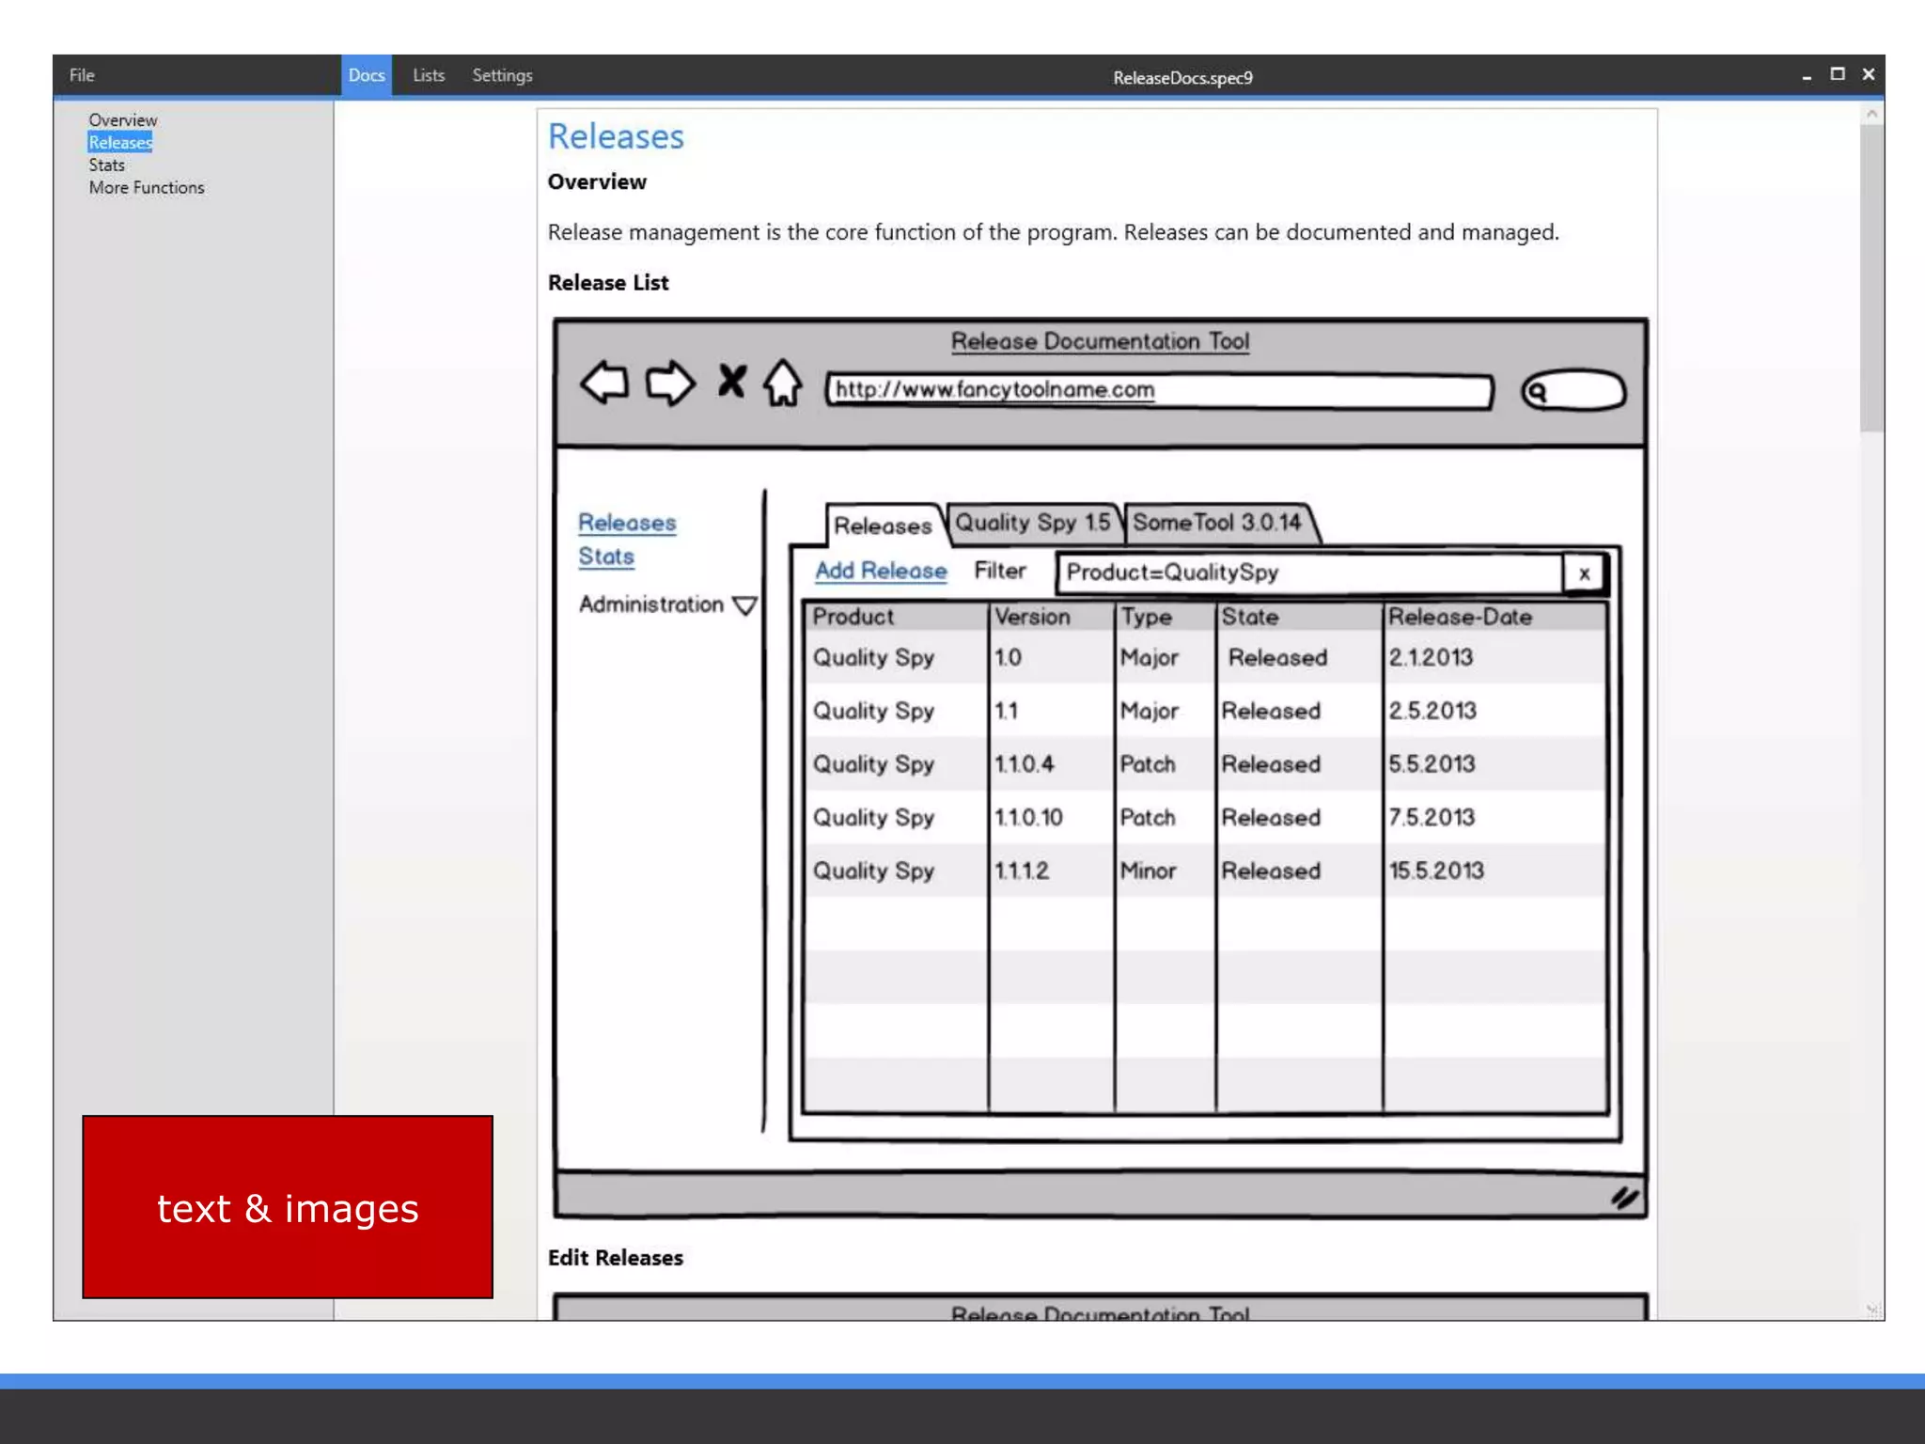Select Overview in the sidebar tree
This screenshot has width=1925, height=1444.
click(x=123, y=120)
